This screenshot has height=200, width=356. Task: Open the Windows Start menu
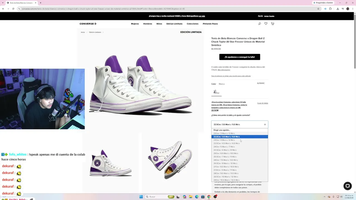tap(141, 197)
